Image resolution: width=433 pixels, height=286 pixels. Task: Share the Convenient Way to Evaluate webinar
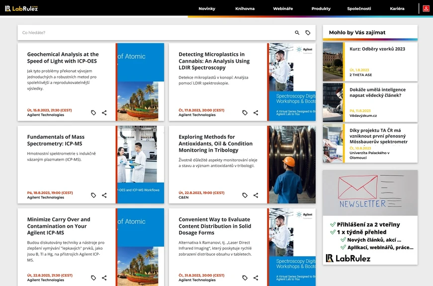256,278
